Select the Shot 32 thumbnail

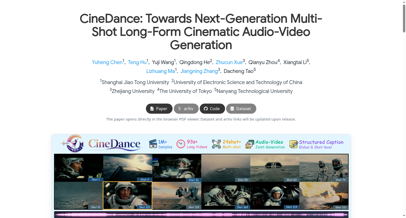(177, 168)
